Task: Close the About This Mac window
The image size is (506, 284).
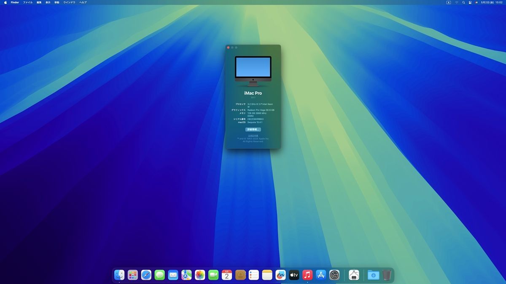Action: pyautogui.click(x=228, y=48)
